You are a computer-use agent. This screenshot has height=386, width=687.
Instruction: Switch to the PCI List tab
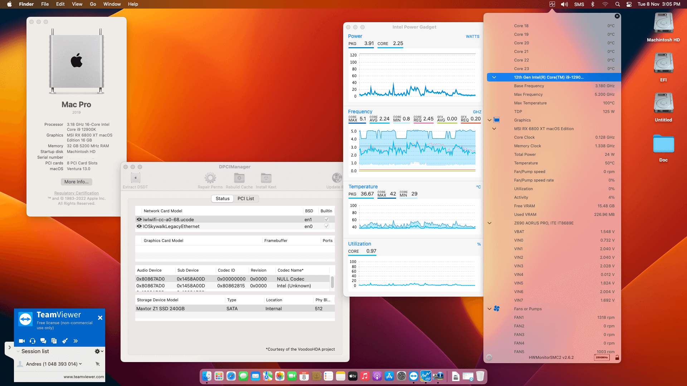246,198
